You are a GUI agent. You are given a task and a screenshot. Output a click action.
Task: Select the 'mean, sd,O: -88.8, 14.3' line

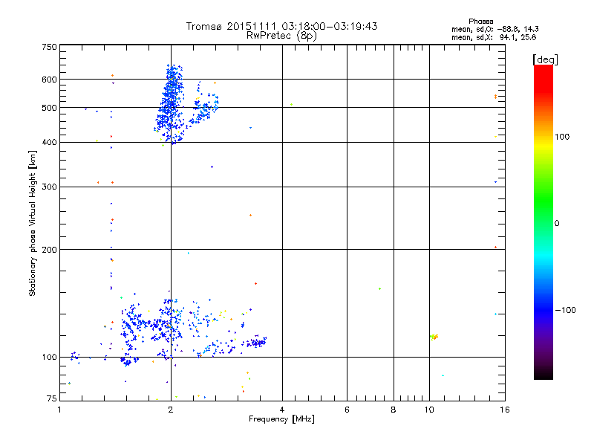[x=495, y=29]
